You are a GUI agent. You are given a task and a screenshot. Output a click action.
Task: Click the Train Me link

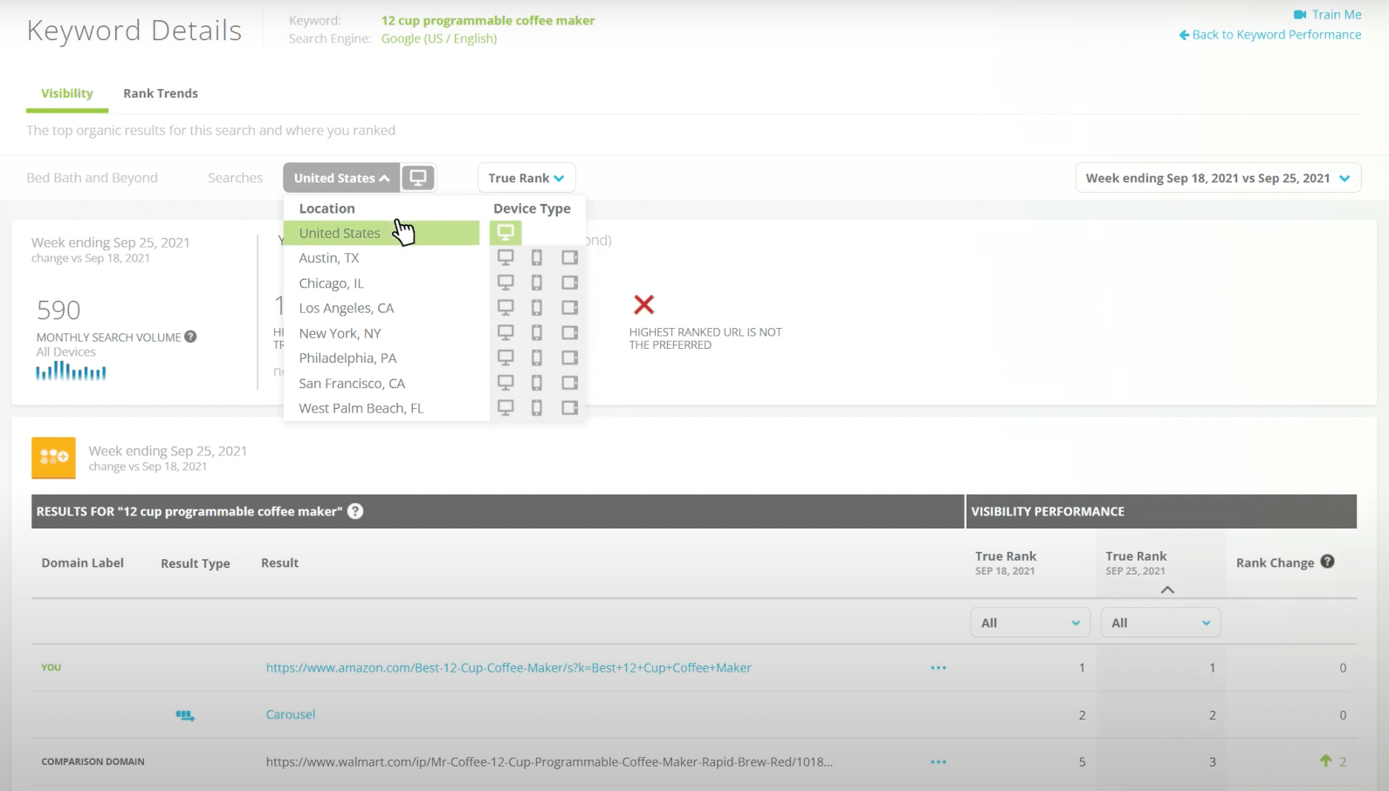point(1337,14)
